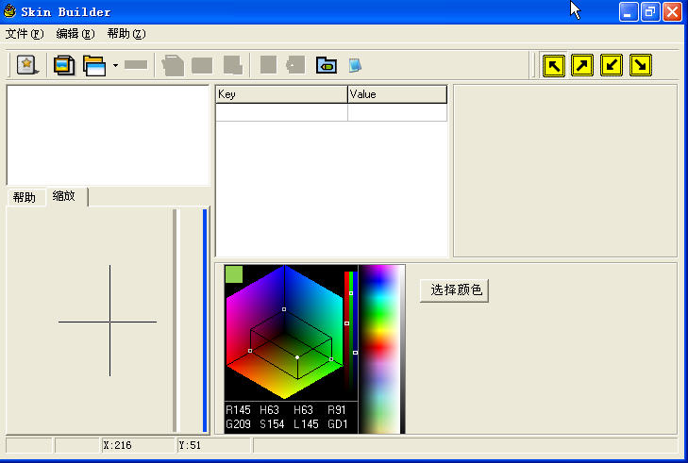Click the blue vertical zoom bar
The image size is (688, 463).
[x=205, y=321]
